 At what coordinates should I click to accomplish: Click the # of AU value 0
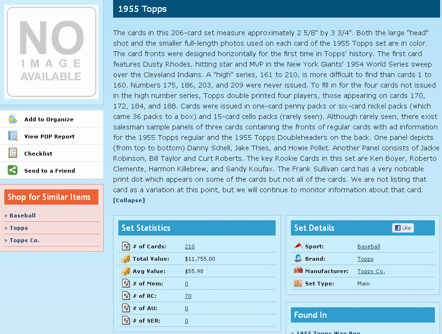[x=186, y=309]
